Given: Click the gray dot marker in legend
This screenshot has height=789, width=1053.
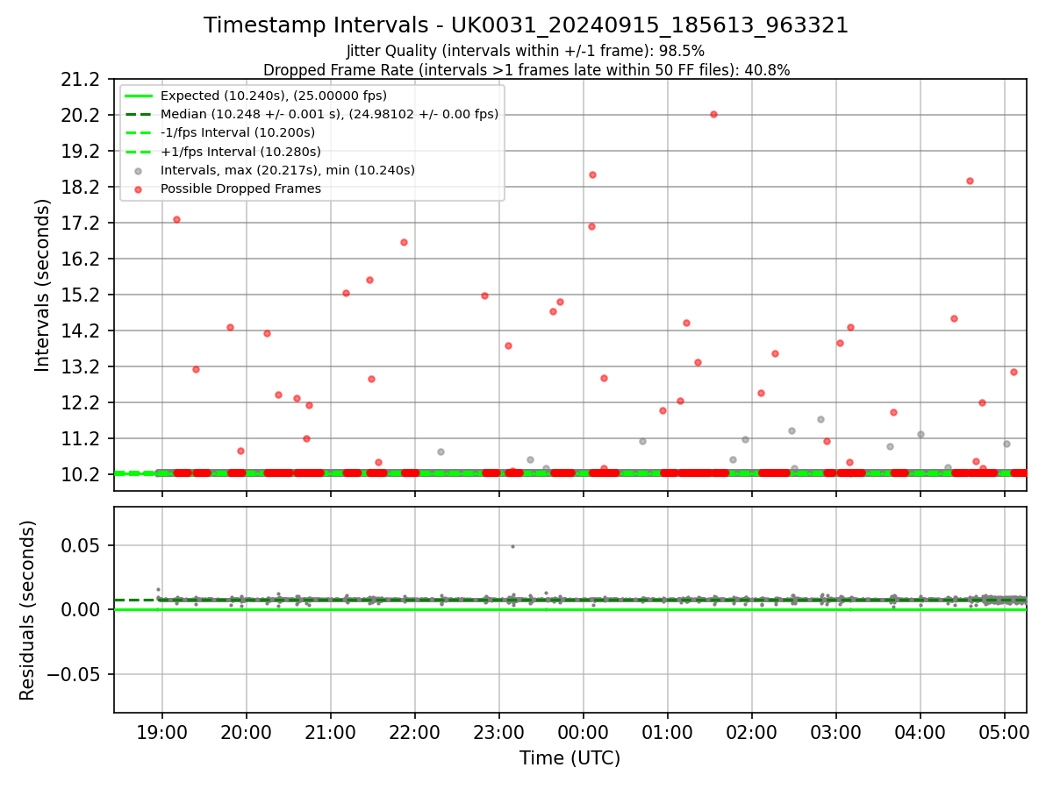Looking at the screenshot, I should (x=139, y=171).
